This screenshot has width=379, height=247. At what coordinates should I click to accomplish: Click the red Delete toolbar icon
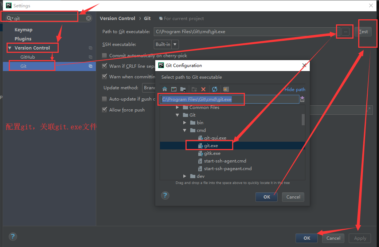click(203, 89)
